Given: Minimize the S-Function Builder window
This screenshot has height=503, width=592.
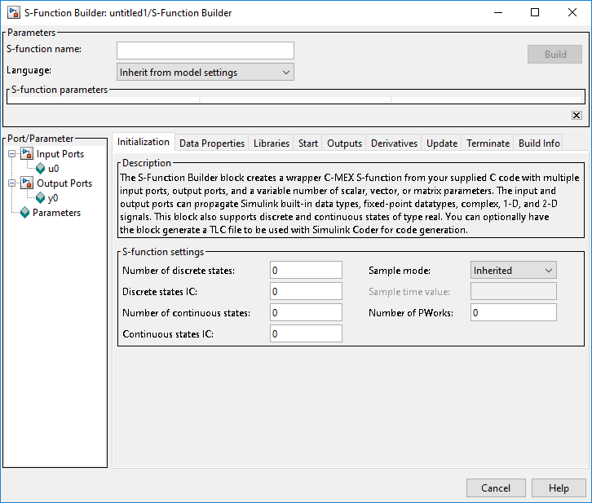Looking at the screenshot, I should [498, 12].
